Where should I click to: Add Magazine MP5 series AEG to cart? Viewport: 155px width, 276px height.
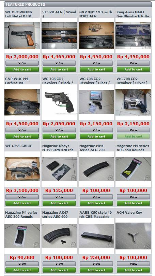[96, 203]
